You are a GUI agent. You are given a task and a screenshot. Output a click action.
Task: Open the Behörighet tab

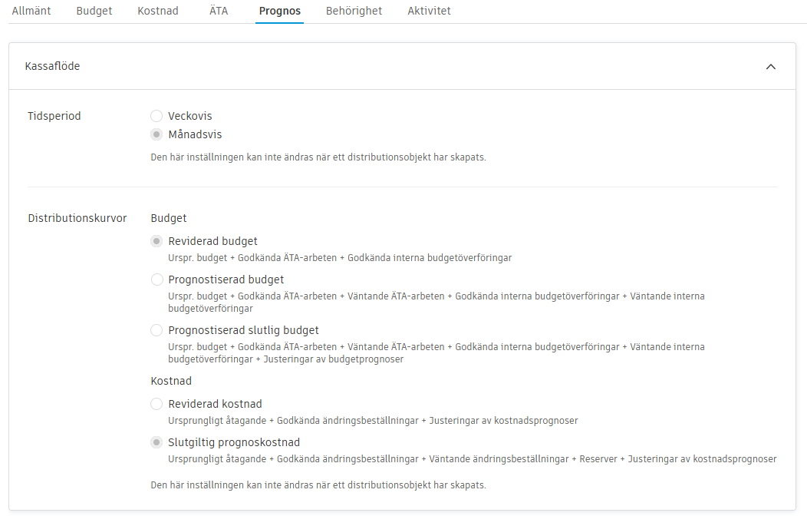354,11
